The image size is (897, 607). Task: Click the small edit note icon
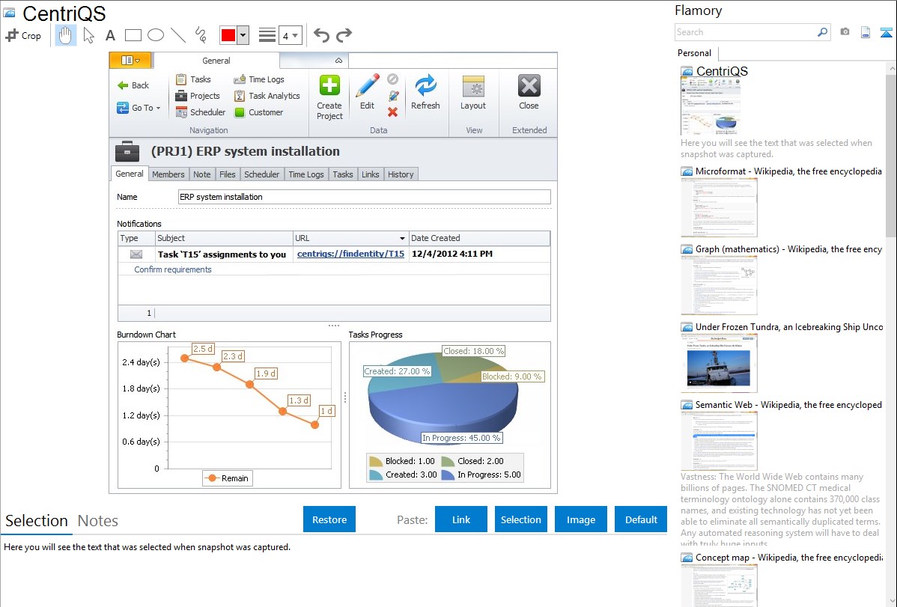(x=393, y=96)
